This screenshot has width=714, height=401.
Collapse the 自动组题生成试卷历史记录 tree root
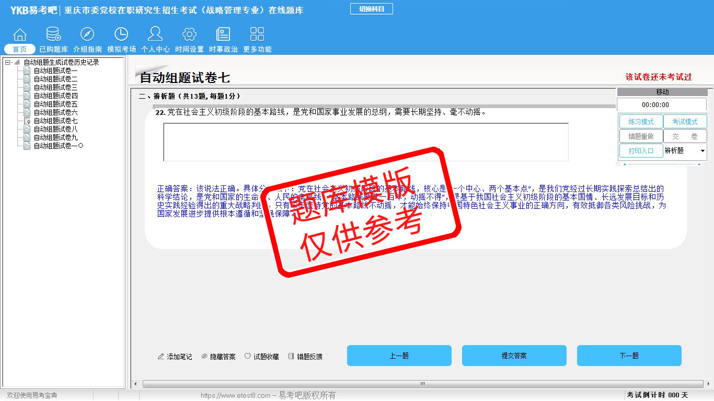[x=8, y=63]
